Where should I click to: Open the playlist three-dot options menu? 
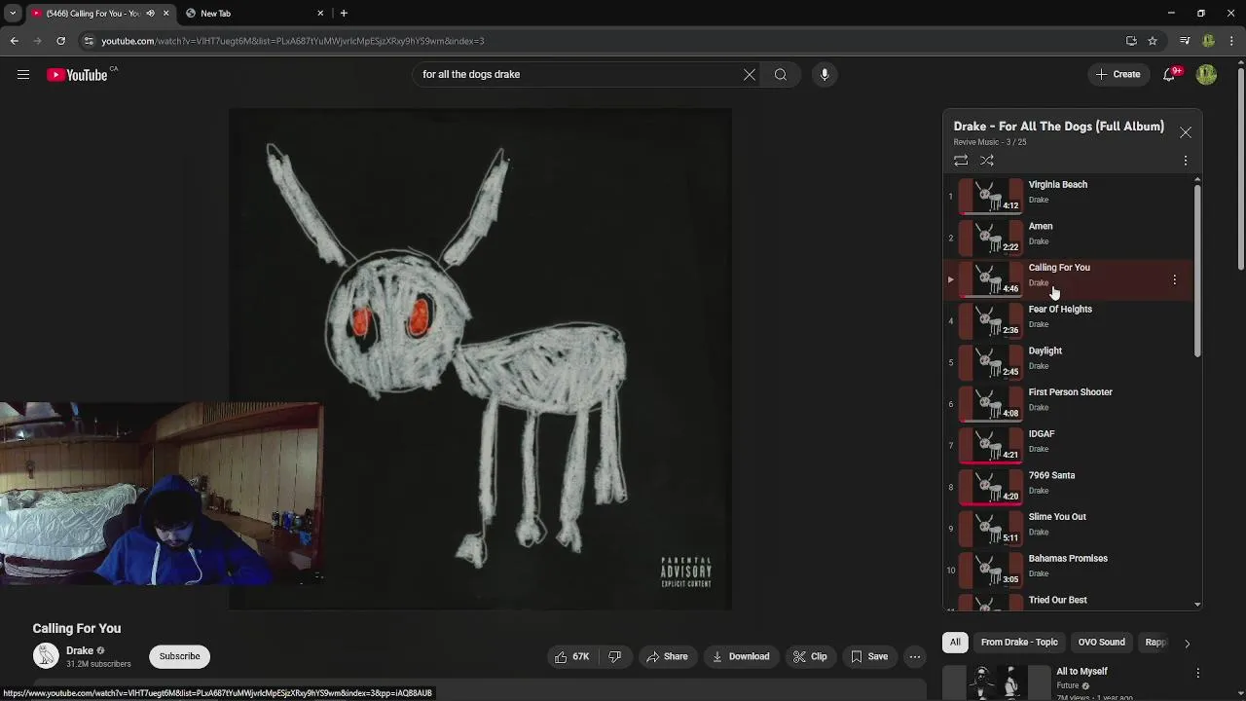(x=1186, y=161)
